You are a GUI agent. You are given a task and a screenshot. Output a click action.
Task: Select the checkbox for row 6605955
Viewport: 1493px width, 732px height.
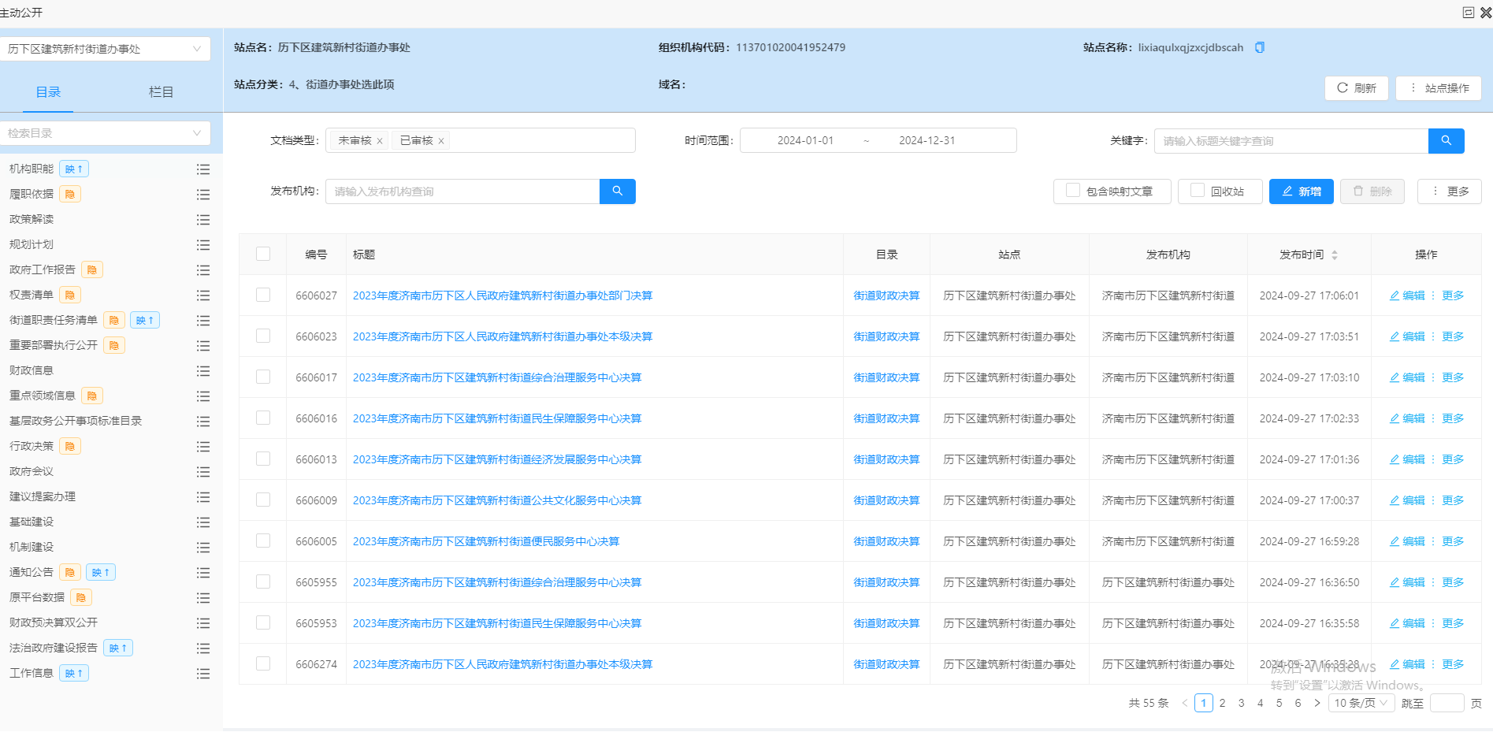(263, 582)
